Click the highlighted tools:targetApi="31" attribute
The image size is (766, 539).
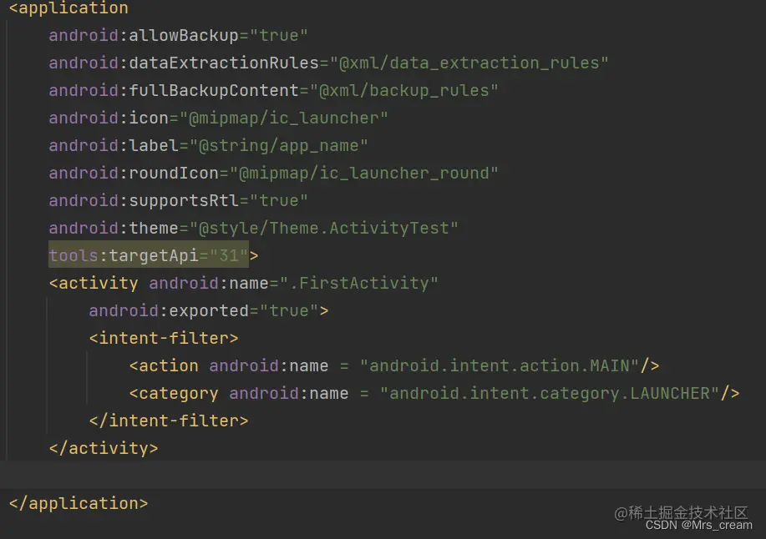pos(149,255)
